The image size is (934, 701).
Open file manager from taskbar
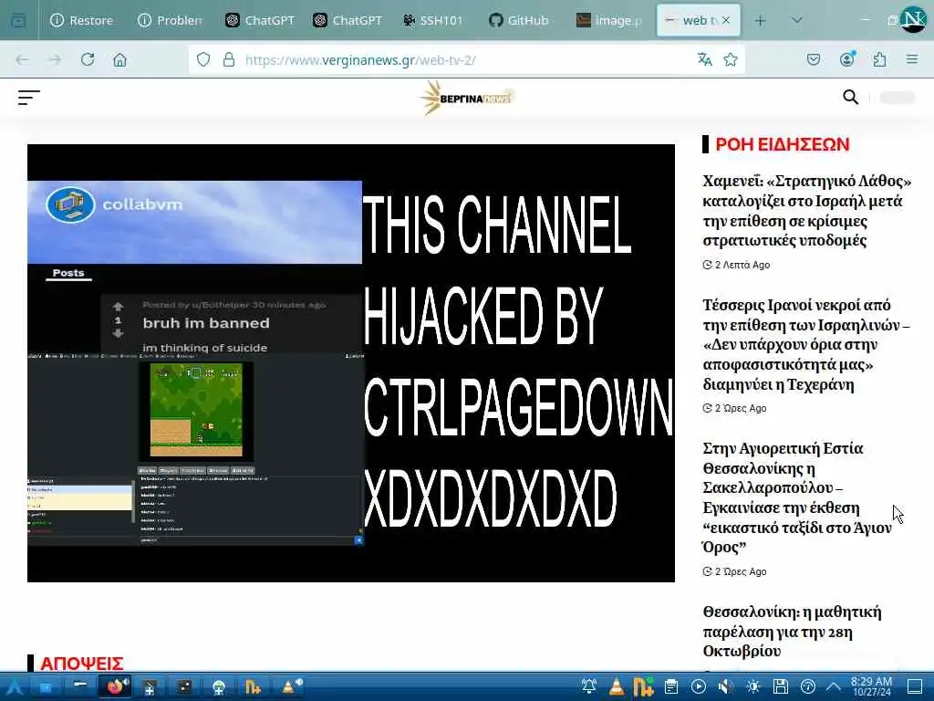pyautogui.click(x=46, y=686)
